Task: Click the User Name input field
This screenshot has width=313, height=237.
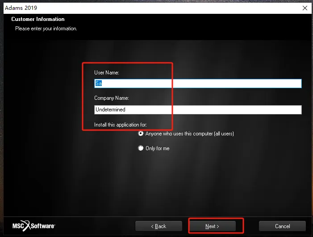Action: (198, 83)
